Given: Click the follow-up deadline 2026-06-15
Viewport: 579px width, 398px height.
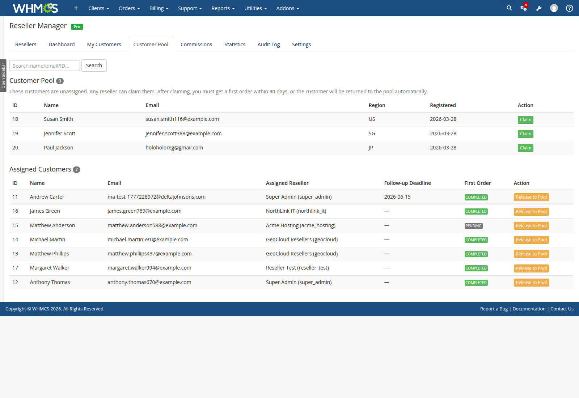Looking at the screenshot, I should click(397, 197).
